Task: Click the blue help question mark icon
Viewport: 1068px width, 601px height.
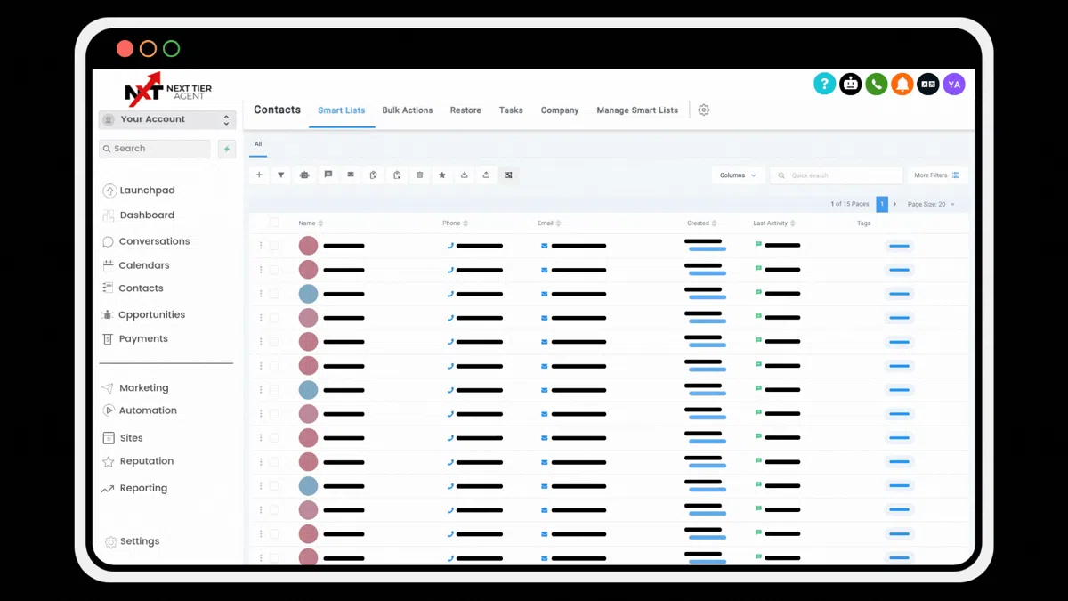Action: [x=825, y=85]
